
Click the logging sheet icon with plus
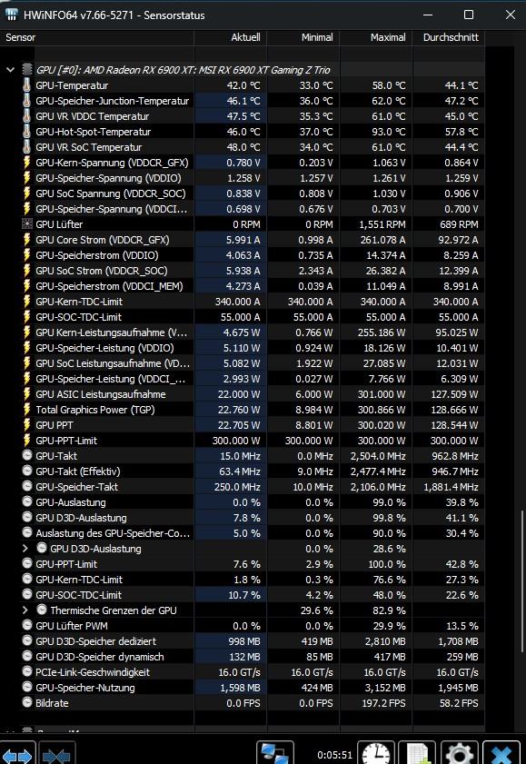pyautogui.click(x=417, y=753)
